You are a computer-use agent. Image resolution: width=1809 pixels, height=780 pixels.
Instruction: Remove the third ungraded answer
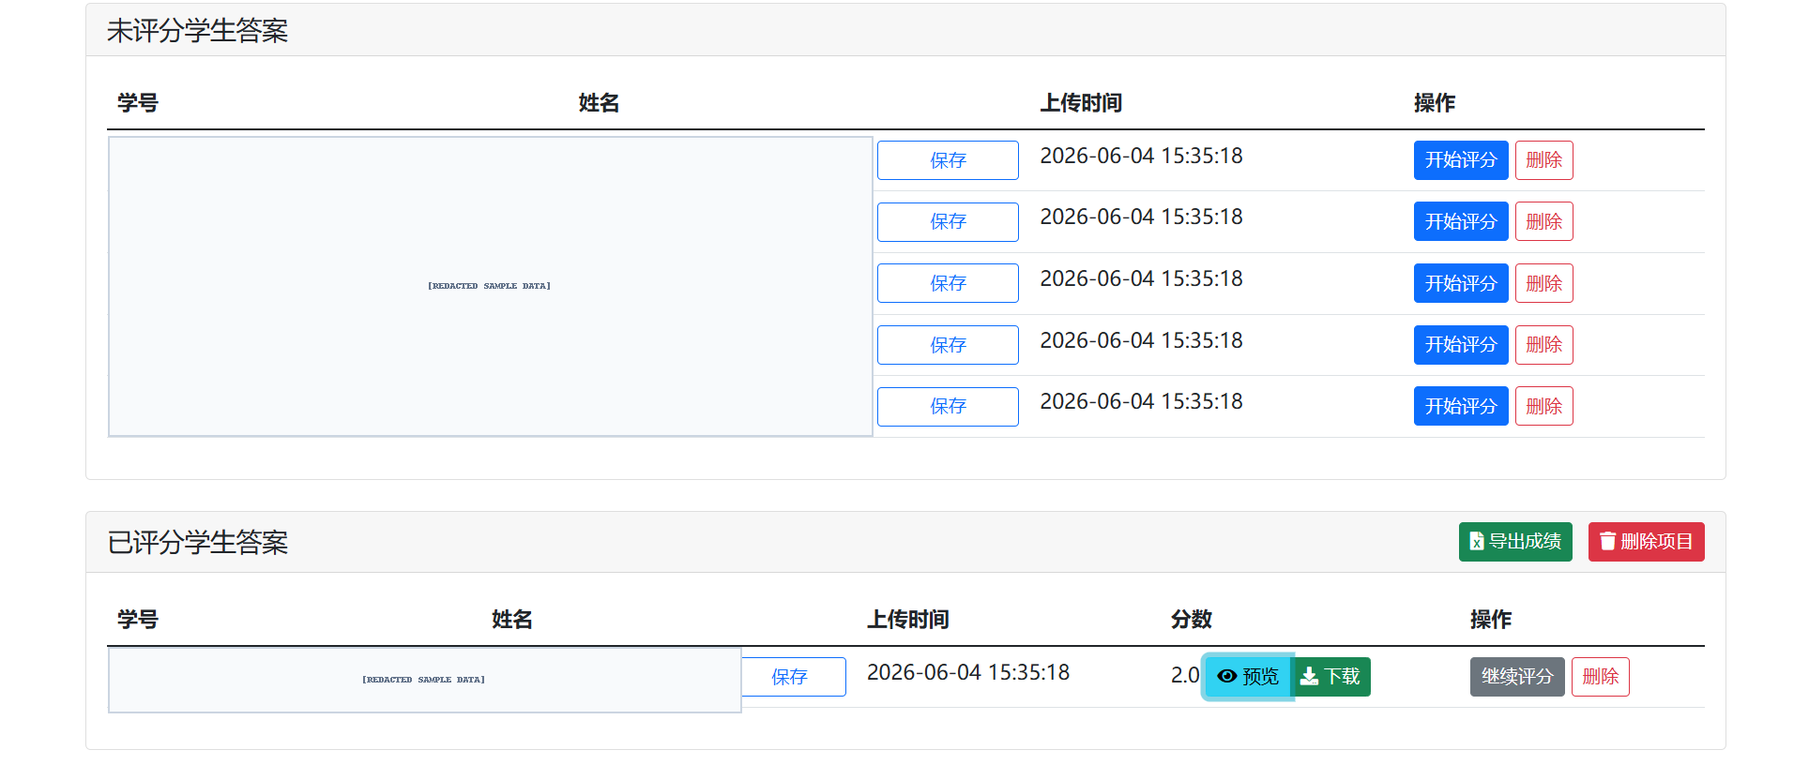(1544, 283)
